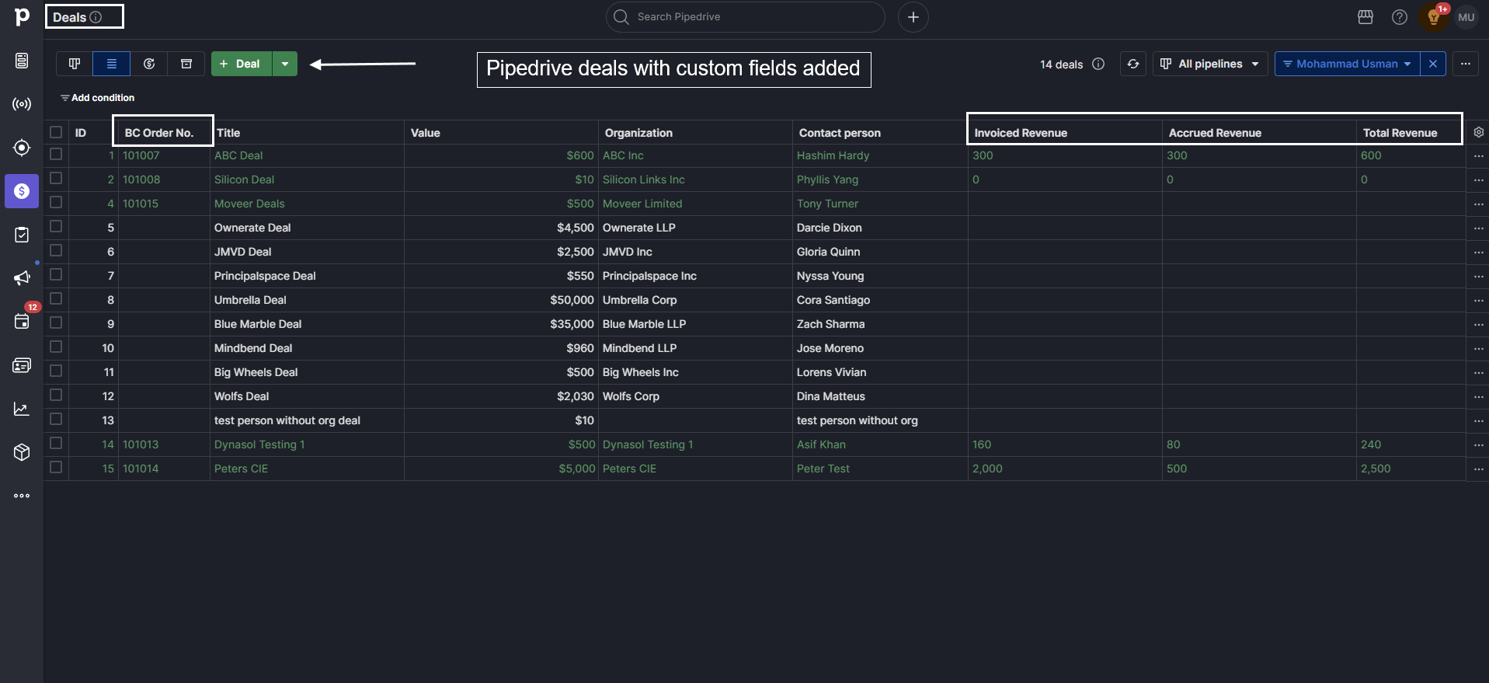Screen dimensions: 1489x683
Task: Click the quick add plus button
Action: pyautogui.click(x=913, y=17)
